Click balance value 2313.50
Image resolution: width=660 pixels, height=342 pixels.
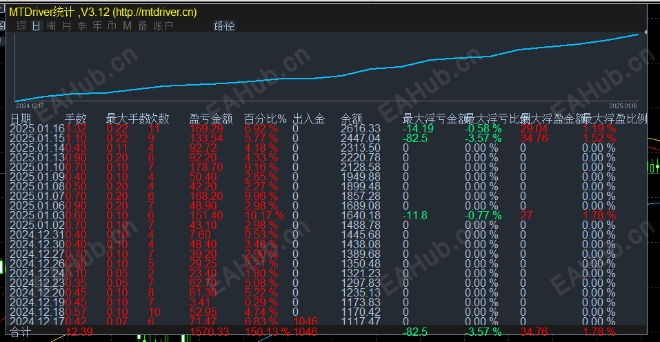pos(361,148)
